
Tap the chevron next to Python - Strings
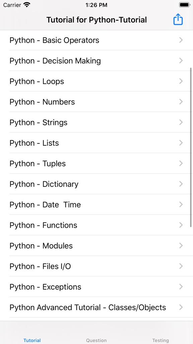[x=181, y=122]
